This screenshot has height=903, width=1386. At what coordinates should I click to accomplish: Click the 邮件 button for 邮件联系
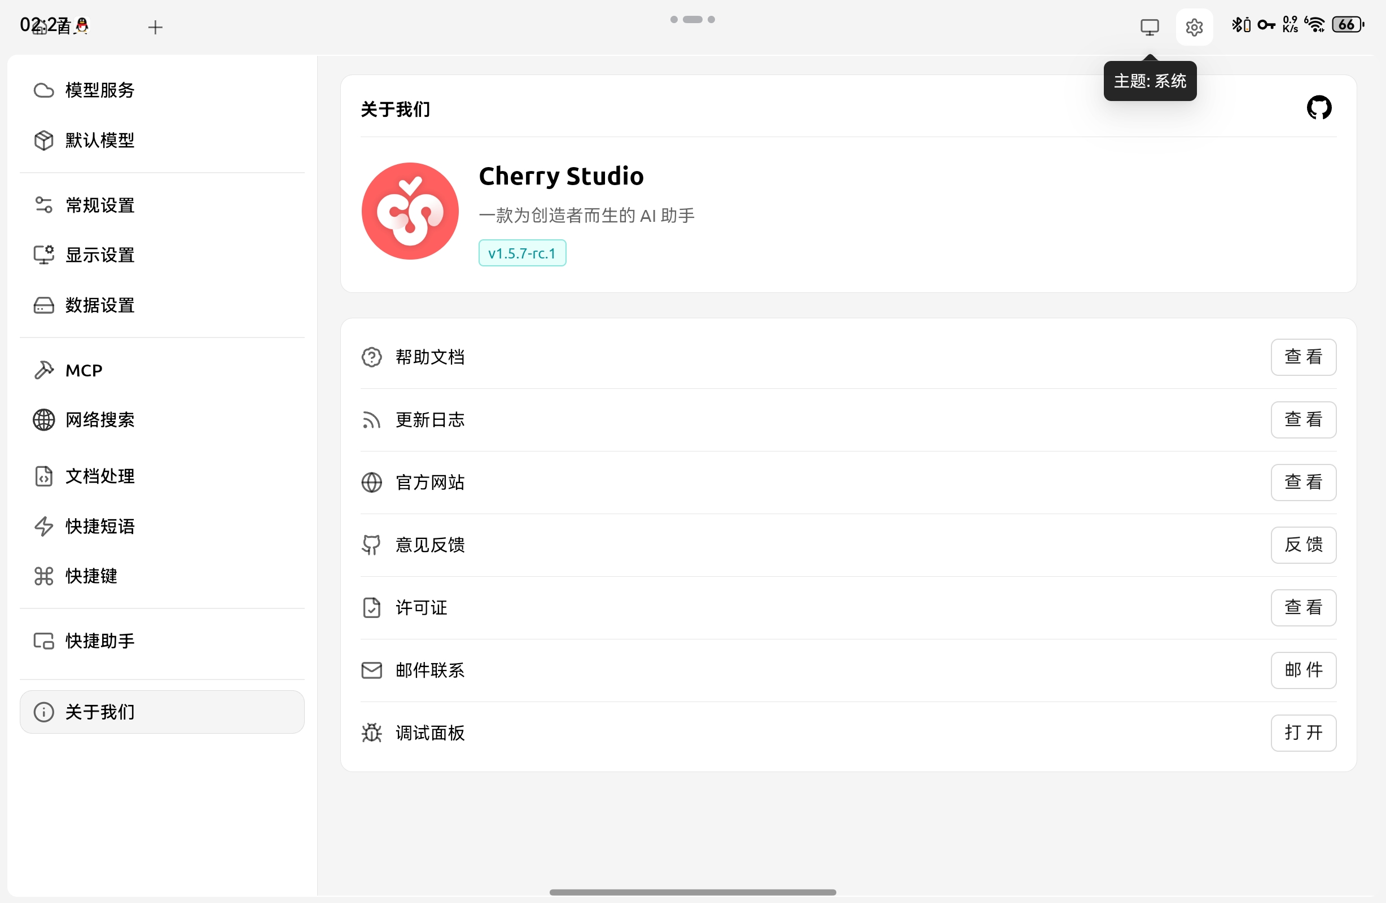(x=1303, y=670)
